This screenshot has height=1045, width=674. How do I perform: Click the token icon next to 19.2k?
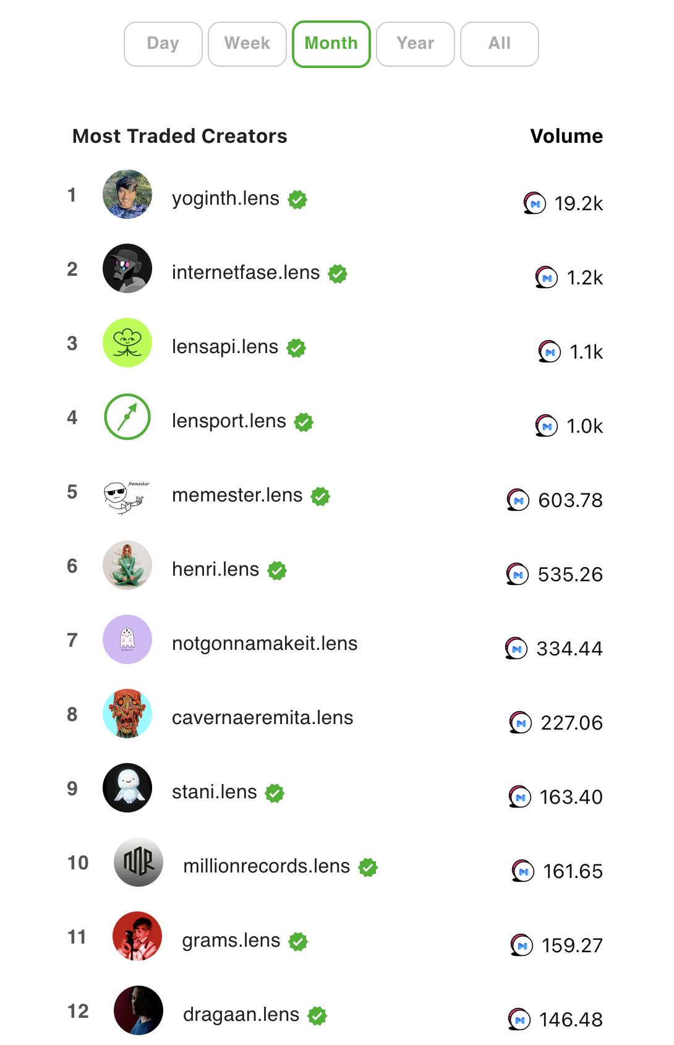[535, 203]
